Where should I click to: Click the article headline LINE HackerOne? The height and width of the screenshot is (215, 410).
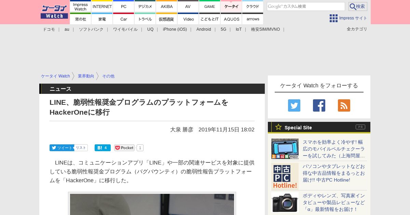139,107
